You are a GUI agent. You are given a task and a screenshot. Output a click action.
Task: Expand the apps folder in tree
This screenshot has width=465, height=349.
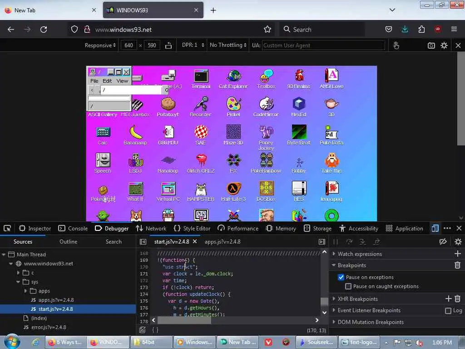[x=25, y=291]
